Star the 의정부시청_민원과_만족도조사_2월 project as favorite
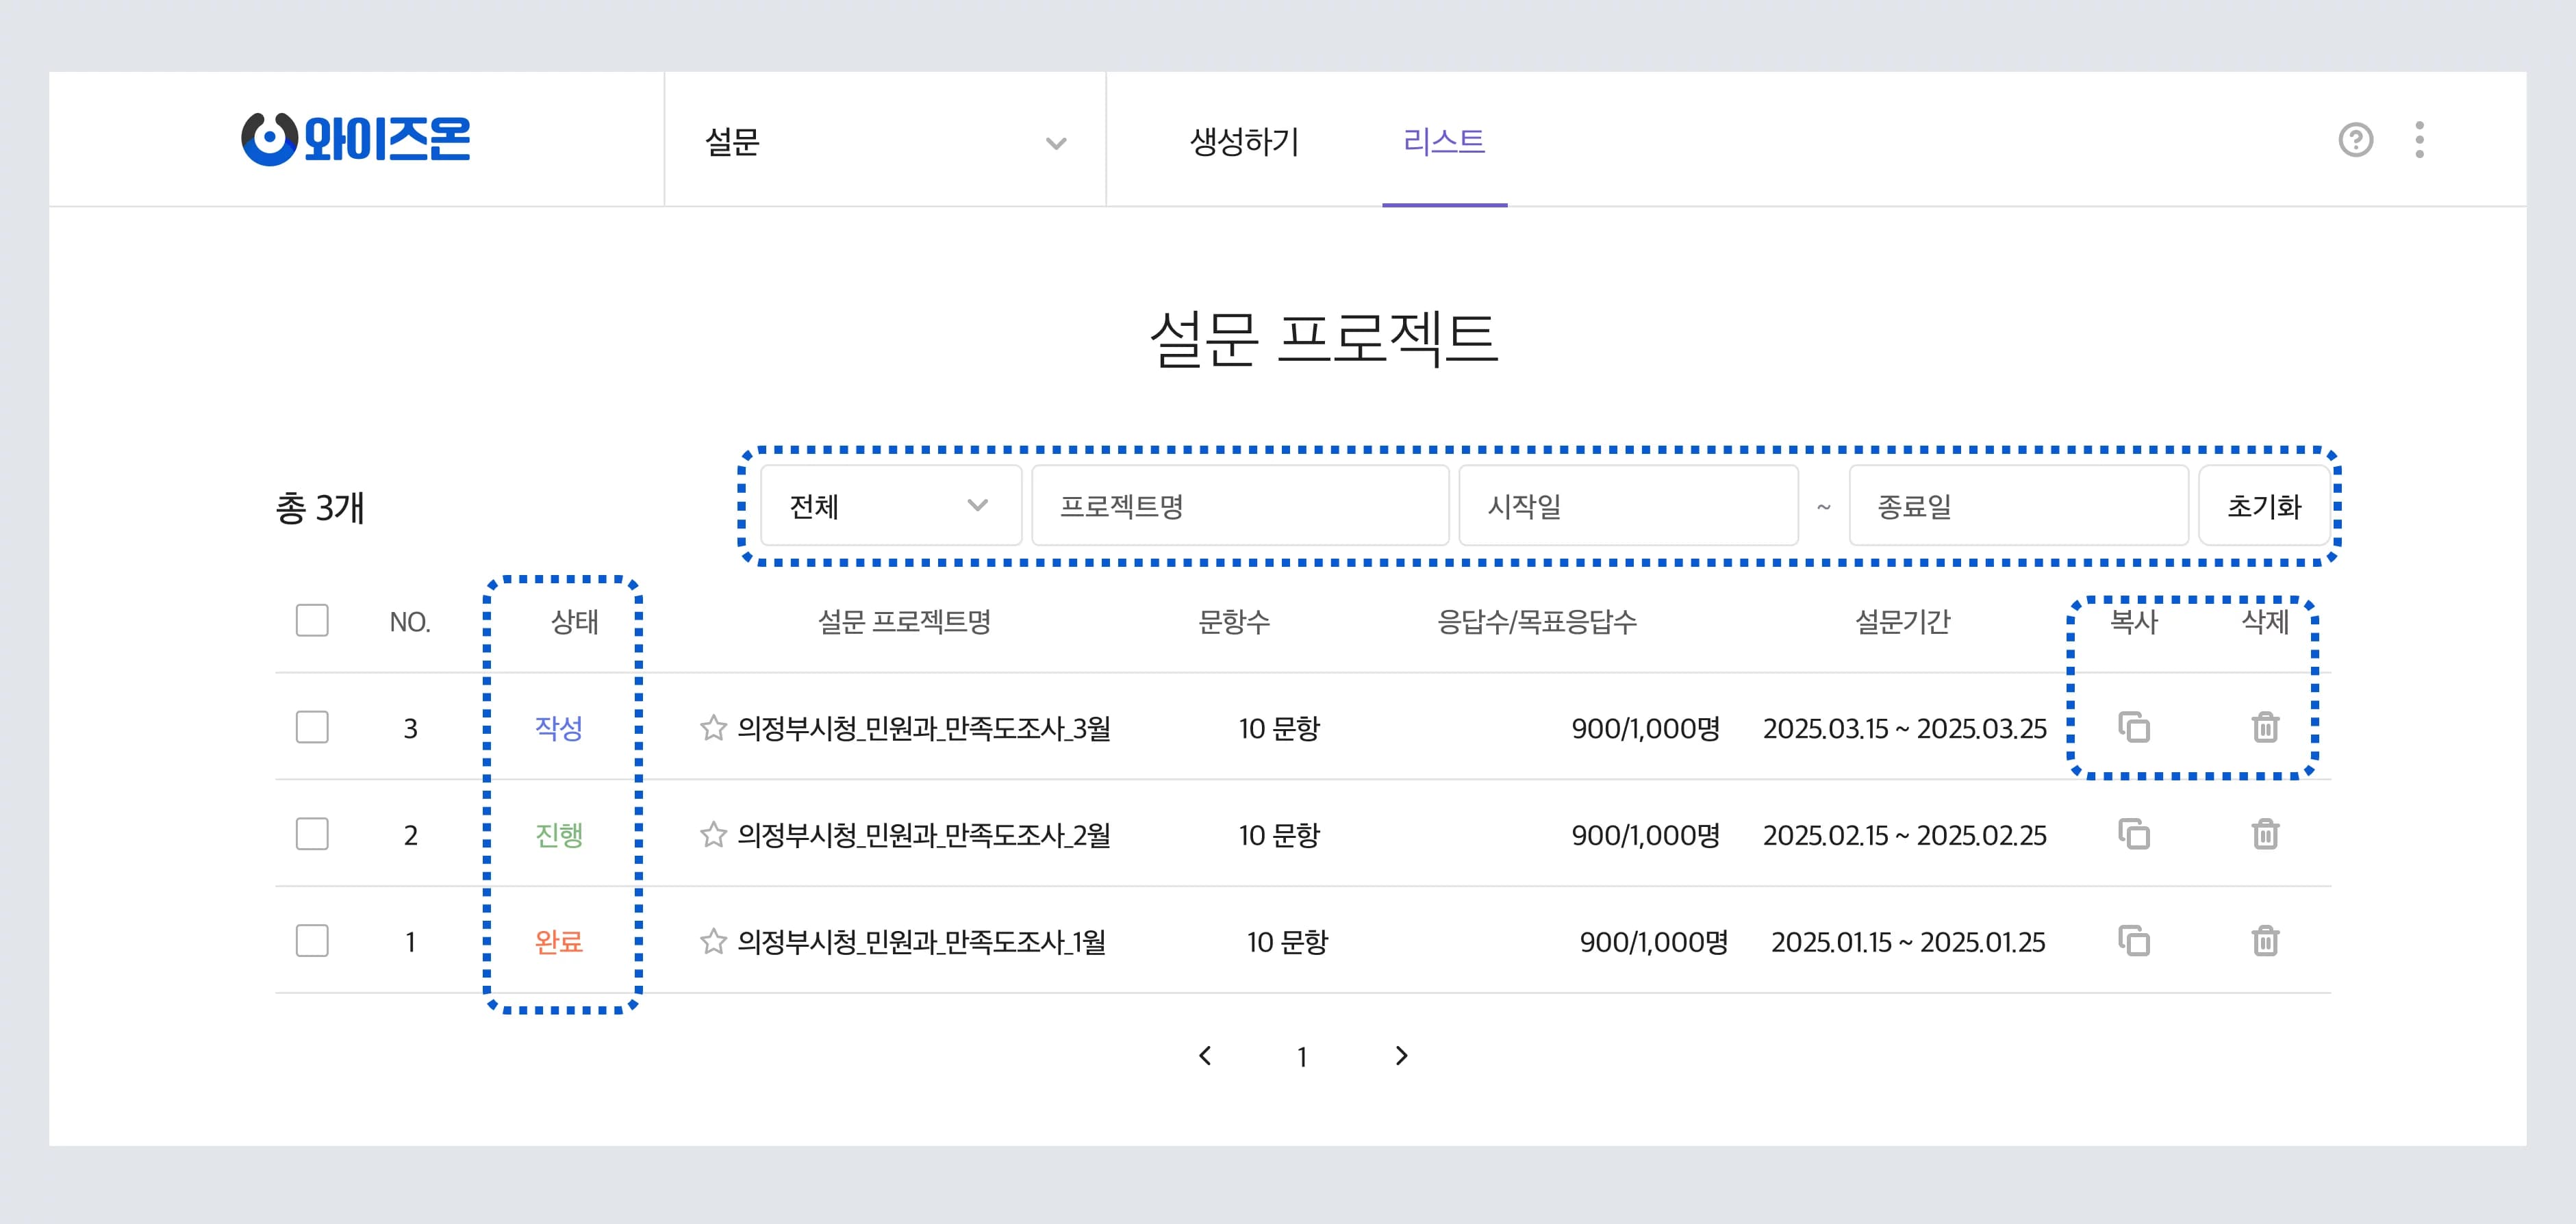The height and width of the screenshot is (1224, 2576). [x=713, y=834]
